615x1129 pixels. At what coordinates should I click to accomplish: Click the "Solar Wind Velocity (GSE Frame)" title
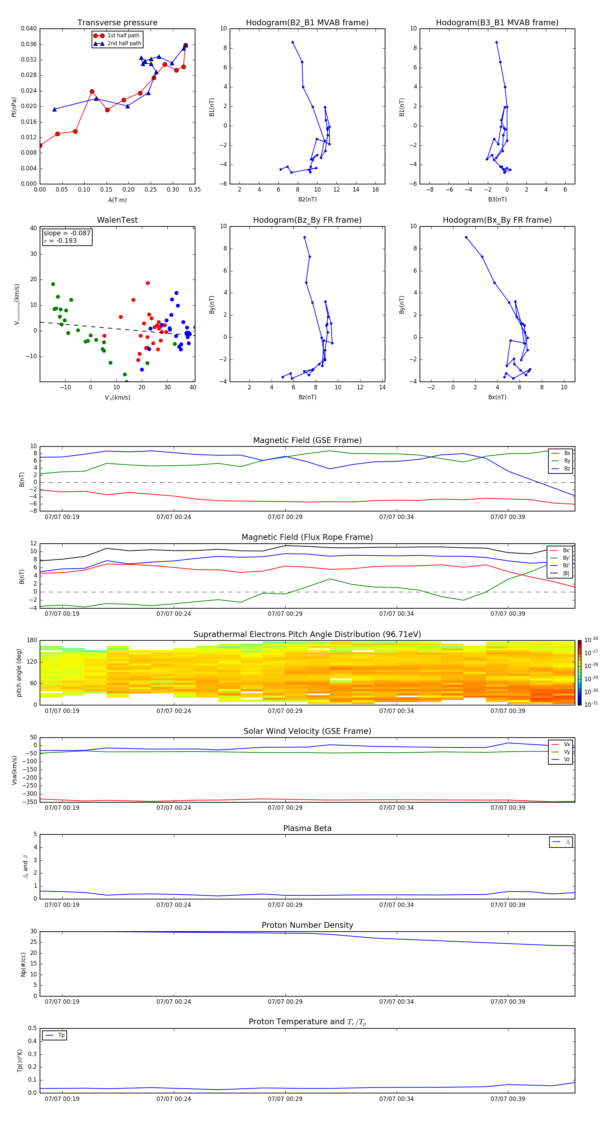tap(307, 731)
